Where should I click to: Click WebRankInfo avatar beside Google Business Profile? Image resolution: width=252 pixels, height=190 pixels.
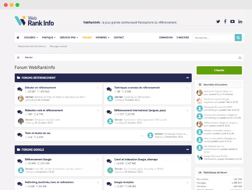click(200, 157)
